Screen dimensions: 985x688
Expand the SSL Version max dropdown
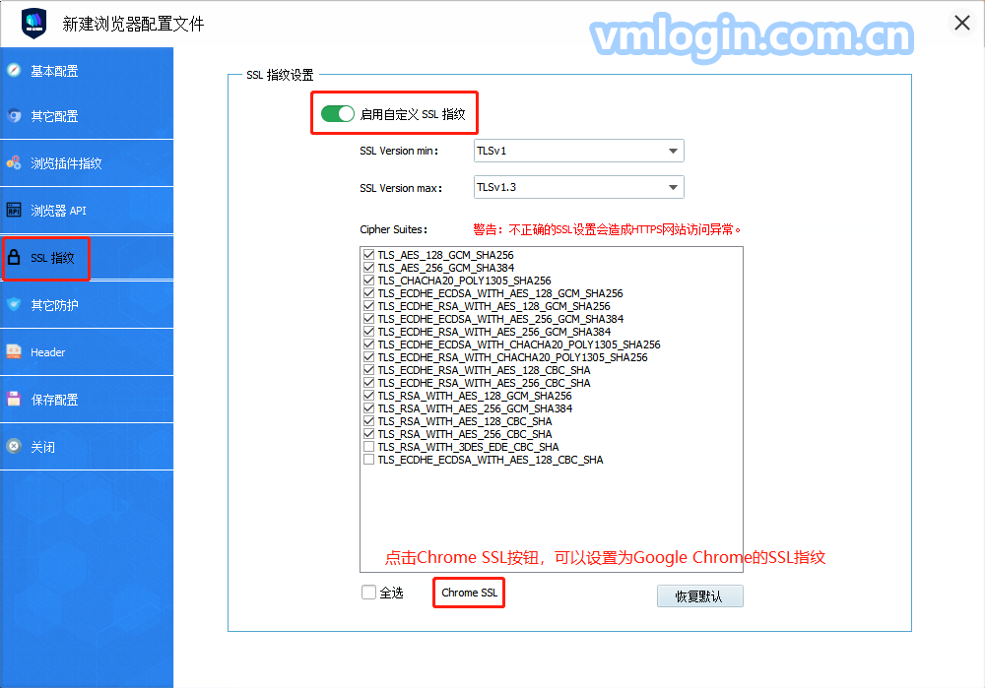point(577,187)
